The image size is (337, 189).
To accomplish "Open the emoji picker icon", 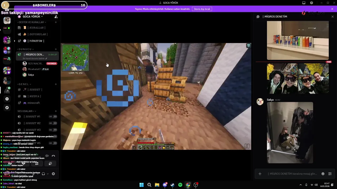I will pos(323,174).
